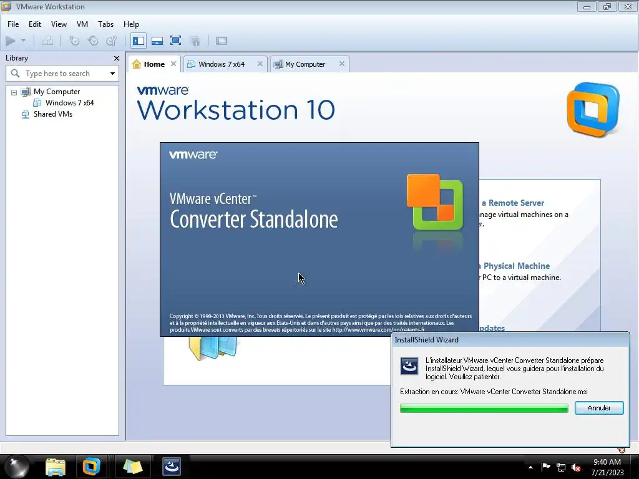Click the Send Ctrl+Alt+Del toolbar icon
Image resolution: width=639 pixels, height=479 pixels.
tap(47, 41)
